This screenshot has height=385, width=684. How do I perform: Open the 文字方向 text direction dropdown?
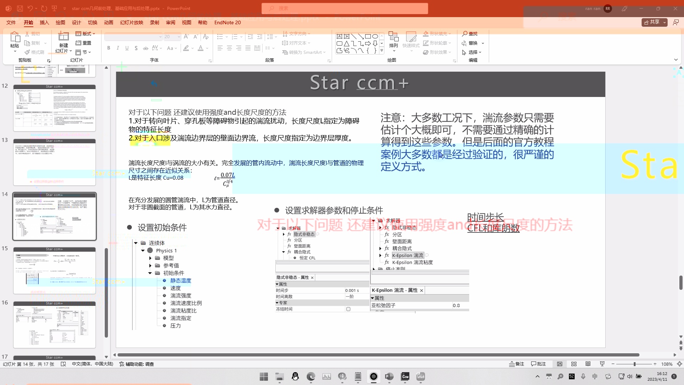point(296,34)
